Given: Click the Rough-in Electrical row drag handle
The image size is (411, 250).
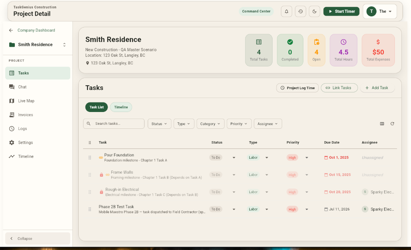Looking at the screenshot, I should 90,192.
